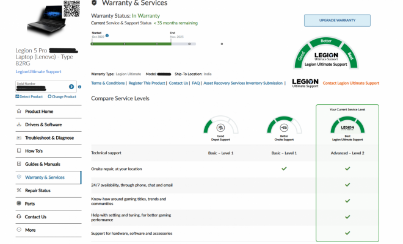The image size is (403, 244).
Task: Open Repair Status page
Action: 48,190
